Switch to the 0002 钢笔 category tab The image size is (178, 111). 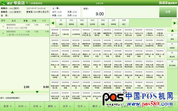[82, 23]
